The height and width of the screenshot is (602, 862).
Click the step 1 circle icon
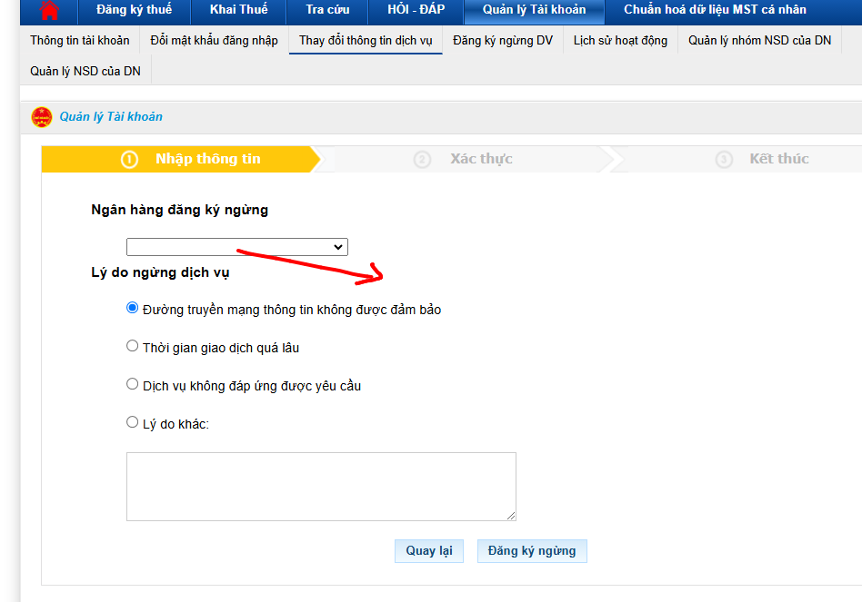tap(129, 159)
